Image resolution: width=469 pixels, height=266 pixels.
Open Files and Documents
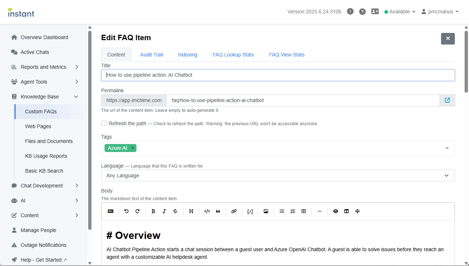[49, 141]
